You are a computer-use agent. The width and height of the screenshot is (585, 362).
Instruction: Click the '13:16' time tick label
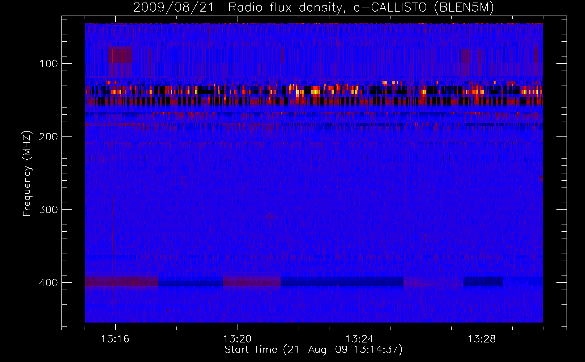click(x=115, y=339)
